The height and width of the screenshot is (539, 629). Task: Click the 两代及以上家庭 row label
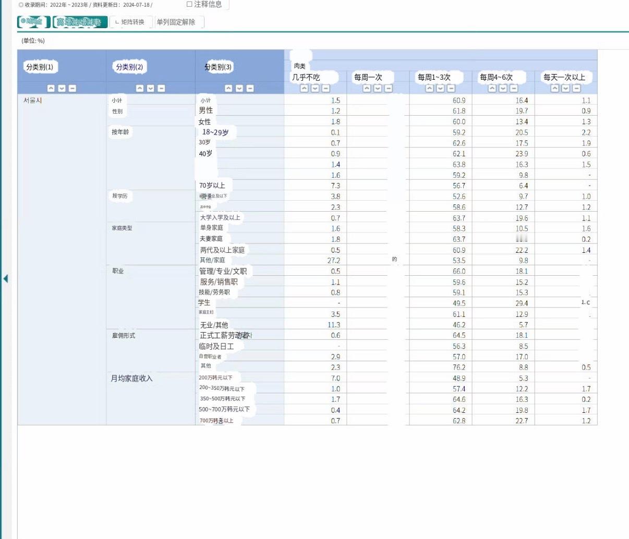223,250
